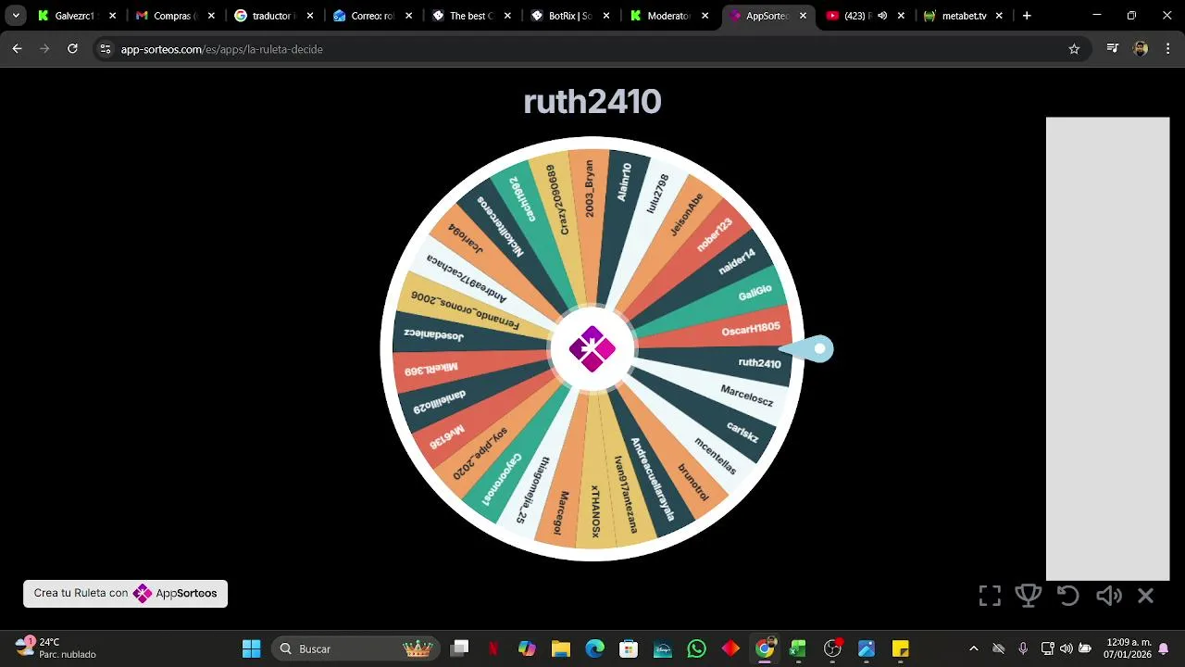
Task: Click the blue pointer marker on the wheel
Action: tap(807, 349)
